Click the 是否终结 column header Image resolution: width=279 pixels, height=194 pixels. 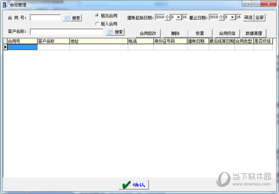pos(263,41)
